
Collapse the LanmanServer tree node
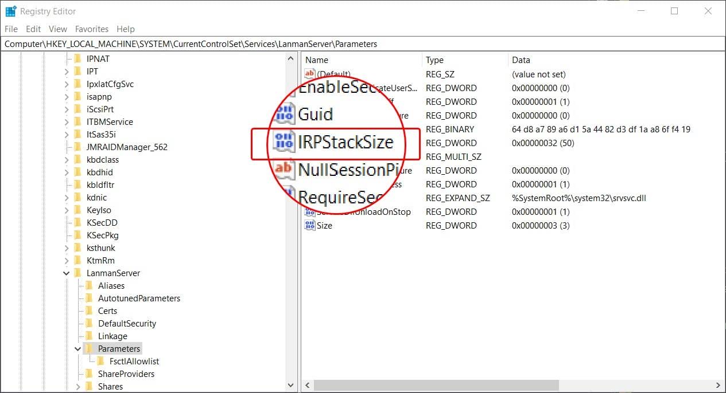67,273
